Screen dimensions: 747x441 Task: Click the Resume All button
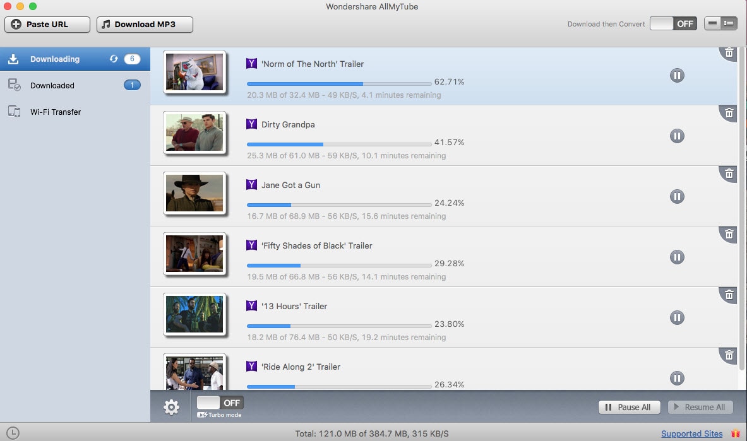coord(700,407)
